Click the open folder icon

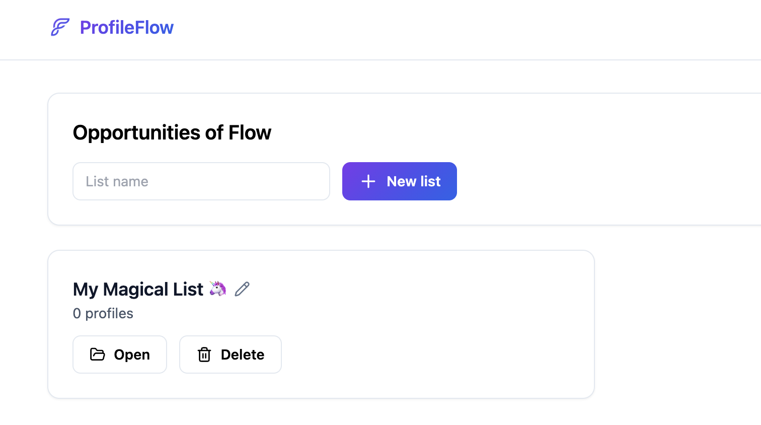pyautogui.click(x=97, y=355)
